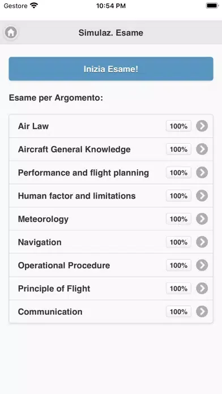This screenshot has height=394, width=222.
Task: Choose the Navigation exam topic
Action: [x=111, y=242]
